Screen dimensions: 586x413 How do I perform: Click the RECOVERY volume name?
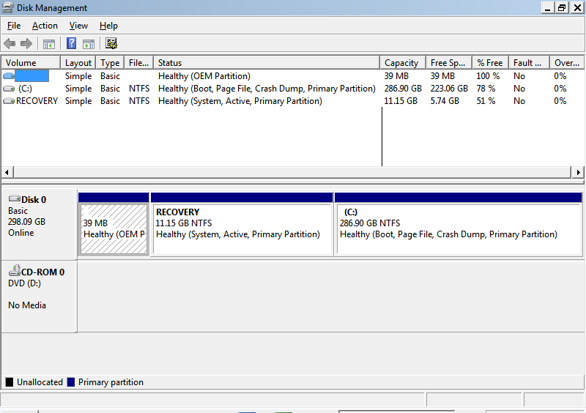pos(37,101)
